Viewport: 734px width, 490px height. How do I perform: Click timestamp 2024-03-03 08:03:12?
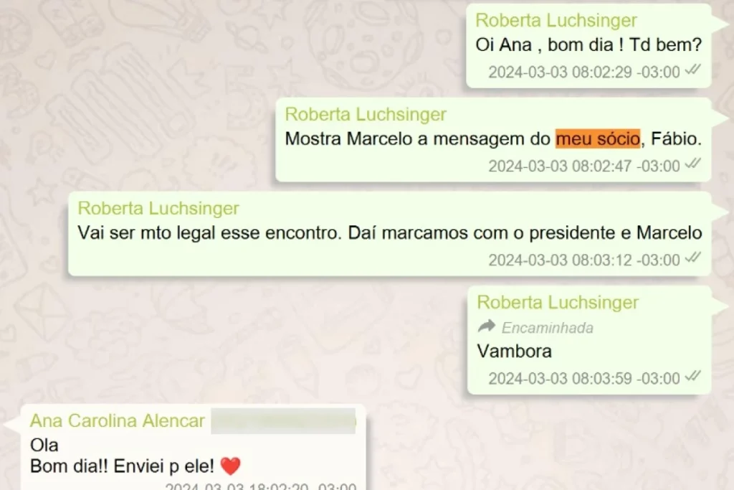[x=584, y=260]
